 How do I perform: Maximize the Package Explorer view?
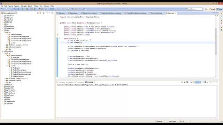[x=52, y=13]
